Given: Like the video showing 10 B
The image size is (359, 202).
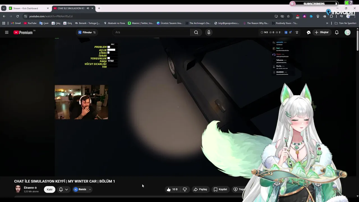Looking at the screenshot, I should pos(172,189).
